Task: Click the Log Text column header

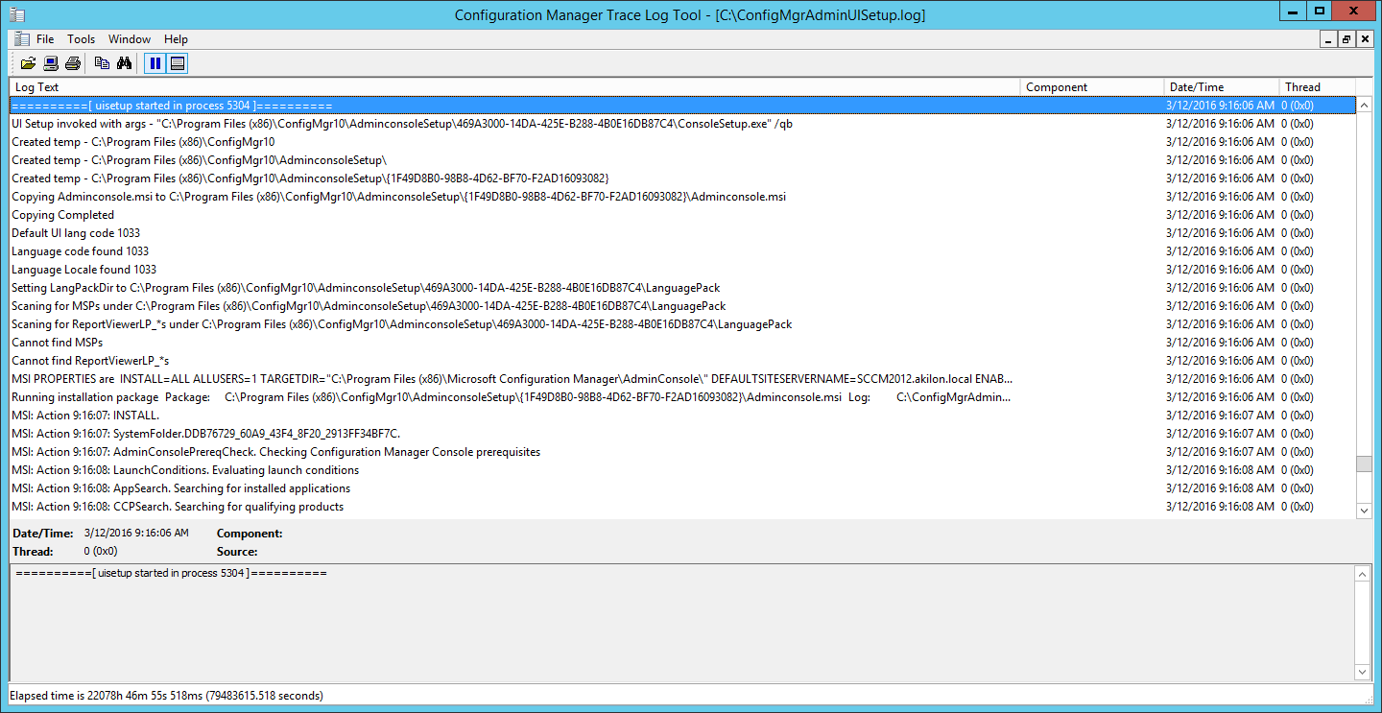Action: click(x=514, y=87)
